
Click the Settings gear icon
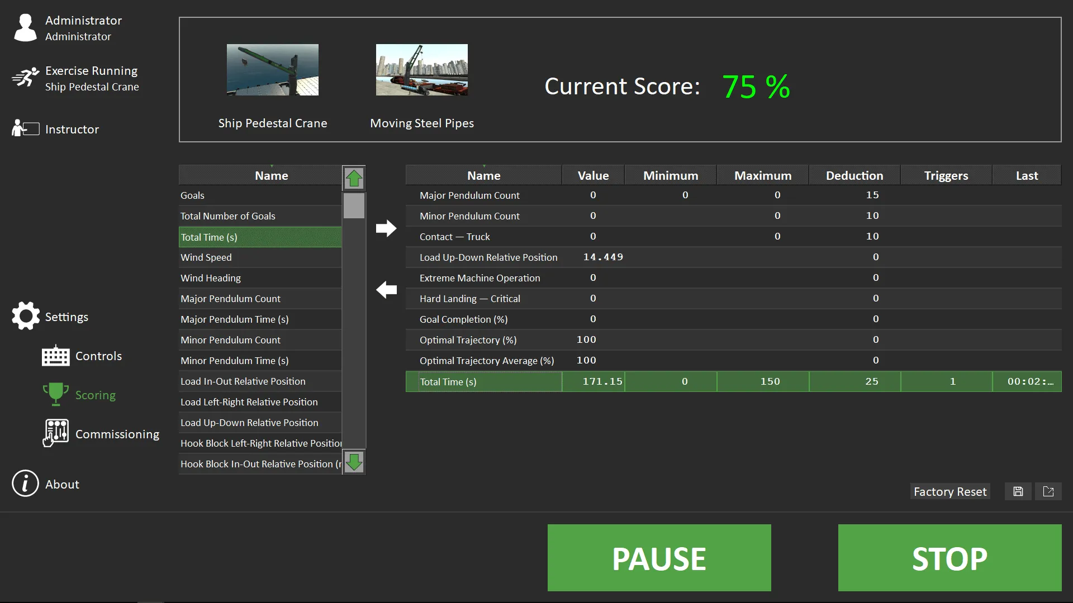pyautogui.click(x=26, y=316)
